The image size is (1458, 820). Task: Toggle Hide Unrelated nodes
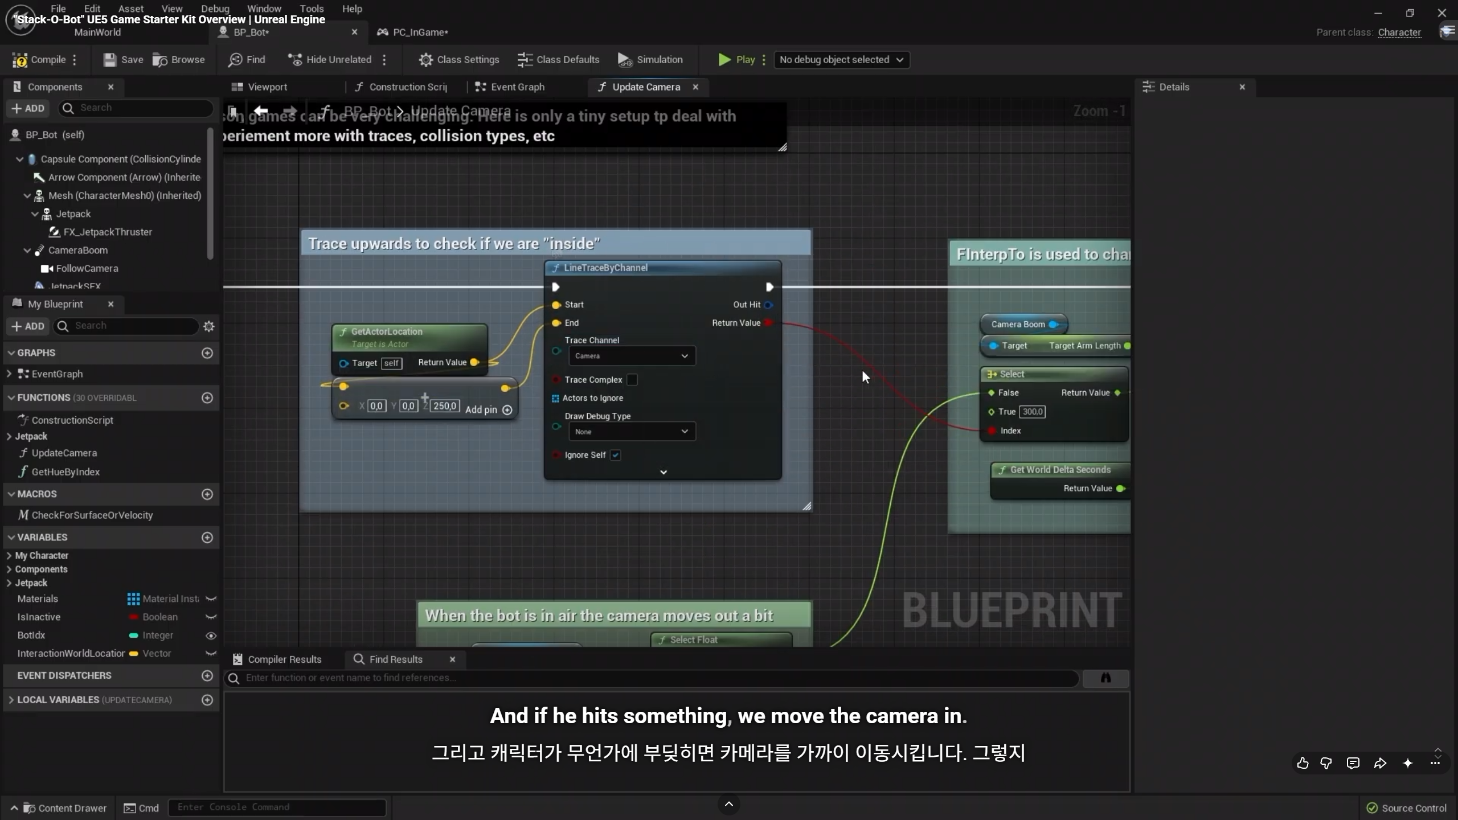click(x=330, y=60)
